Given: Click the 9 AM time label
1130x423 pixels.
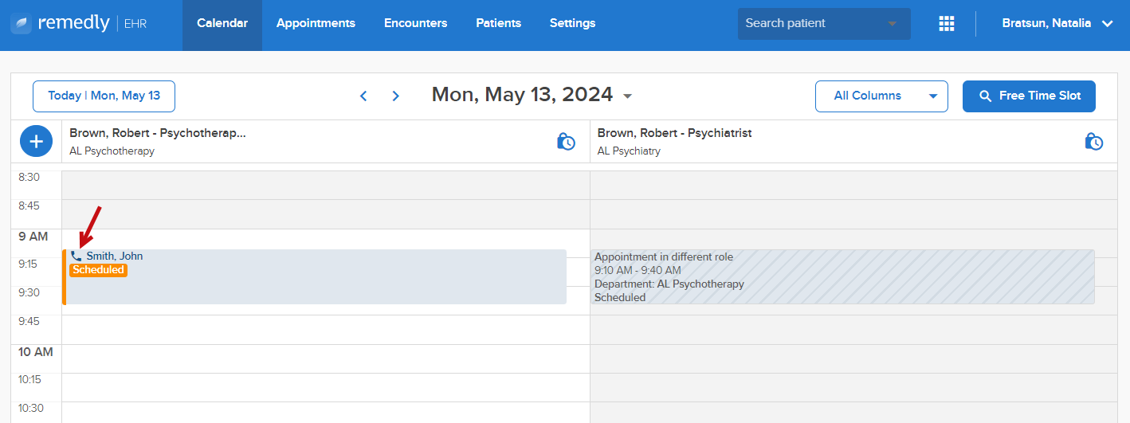Looking at the screenshot, I should (33, 237).
